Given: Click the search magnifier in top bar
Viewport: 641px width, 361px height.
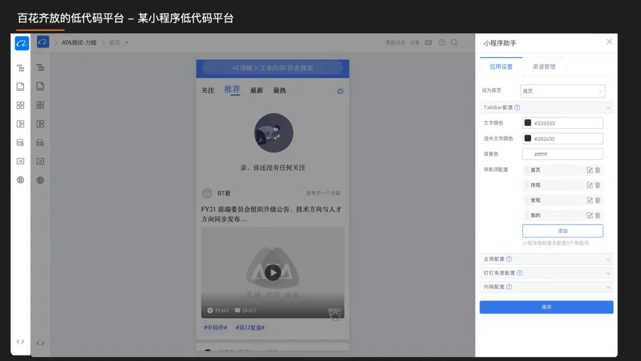Looking at the screenshot, I should pyautogui.click(x=454, y=43).
